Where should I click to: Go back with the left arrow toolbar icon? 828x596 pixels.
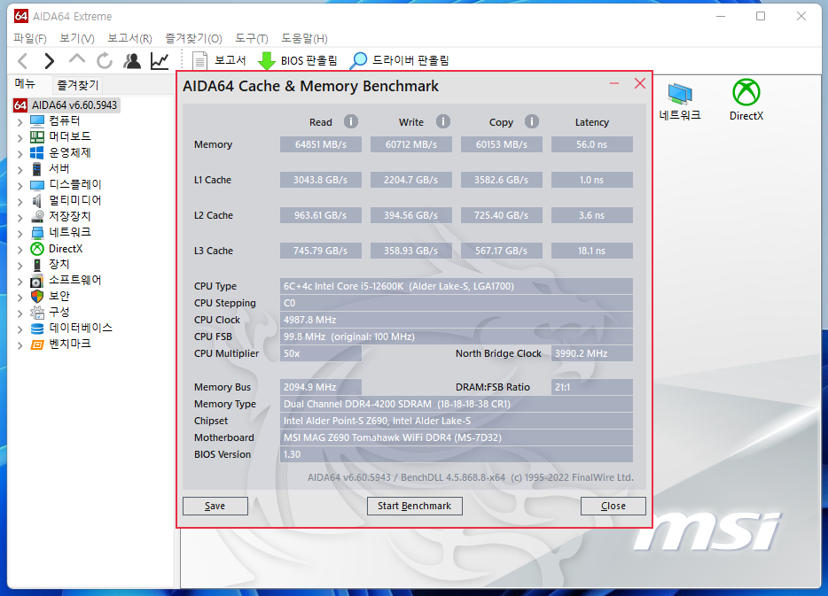pyautogui.click(x=22, y=61)
